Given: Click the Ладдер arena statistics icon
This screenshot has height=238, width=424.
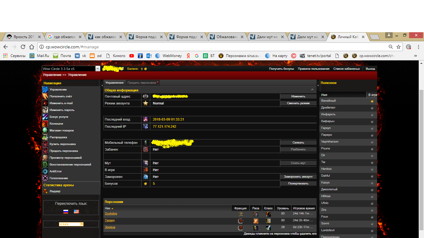Looking at the screenshot, I should click(45, 191).
